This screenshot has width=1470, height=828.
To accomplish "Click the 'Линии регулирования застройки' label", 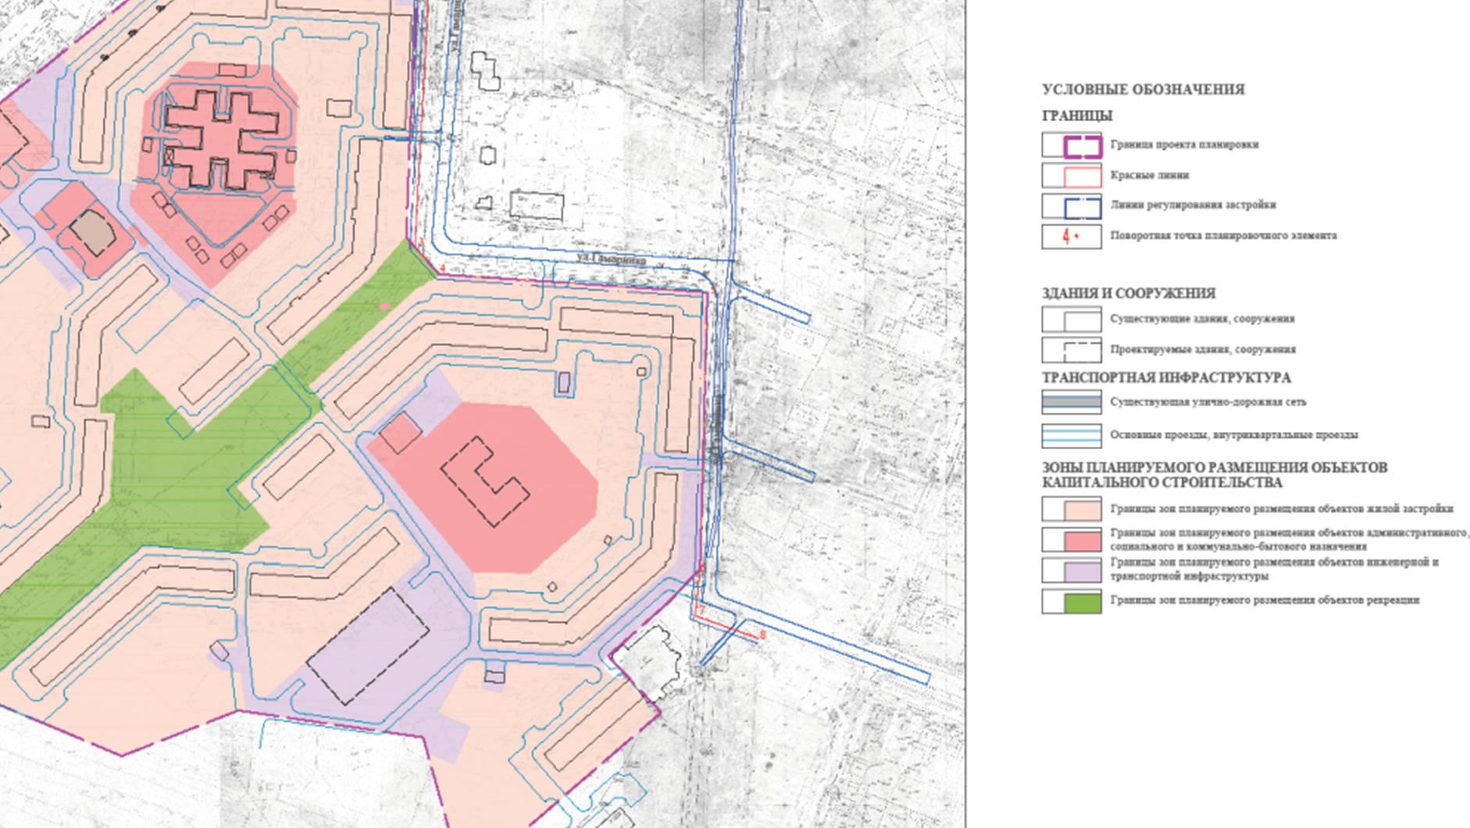I will pyautogui.click(x=1193, y=205).
